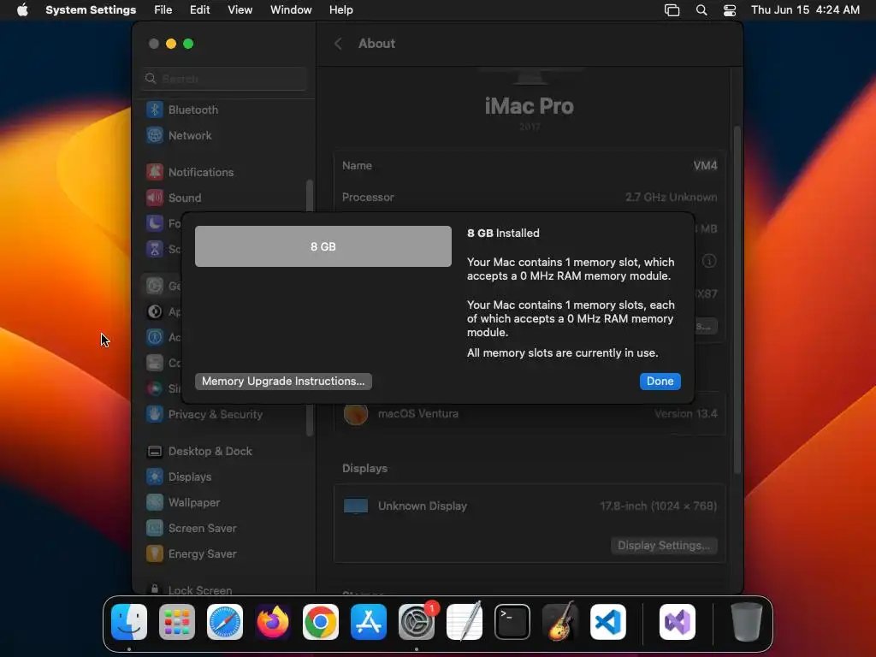Open Control Center in menu bar
The width and height of the screenshot is (876, 657).
point(729,10)
